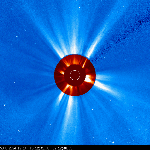Click the bright lower-left streamer inside the red ring

pyautogui.click(x=67, y=88)
